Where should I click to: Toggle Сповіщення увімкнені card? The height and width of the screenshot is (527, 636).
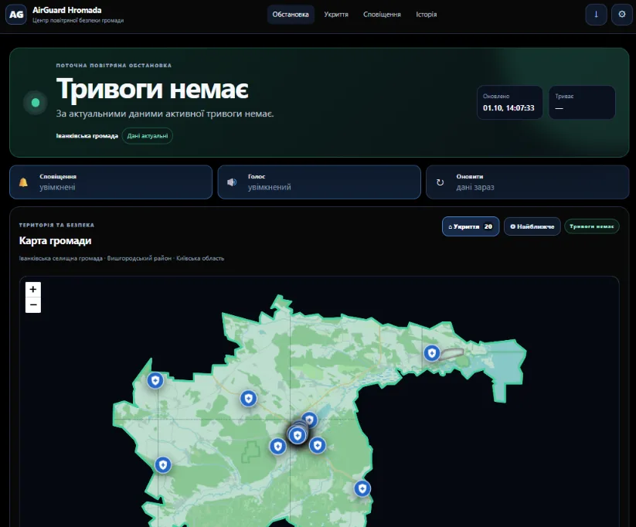[x=111, y=182]
